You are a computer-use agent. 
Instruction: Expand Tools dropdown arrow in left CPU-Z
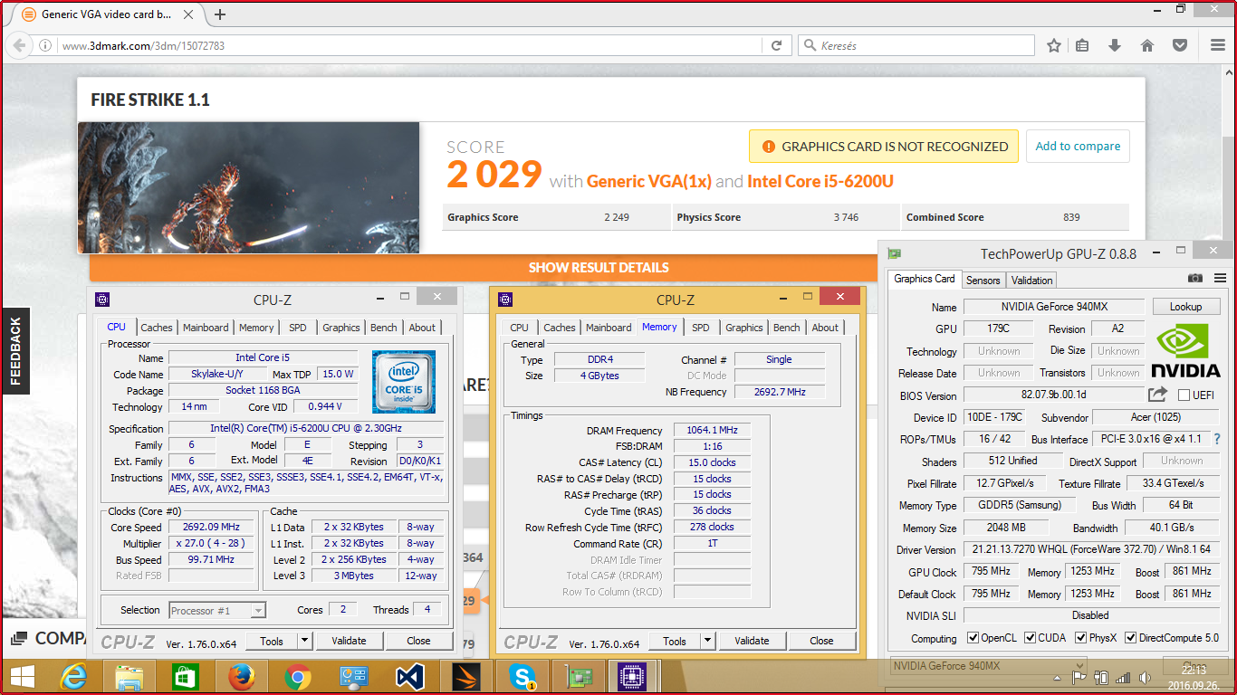pos(305,641)
